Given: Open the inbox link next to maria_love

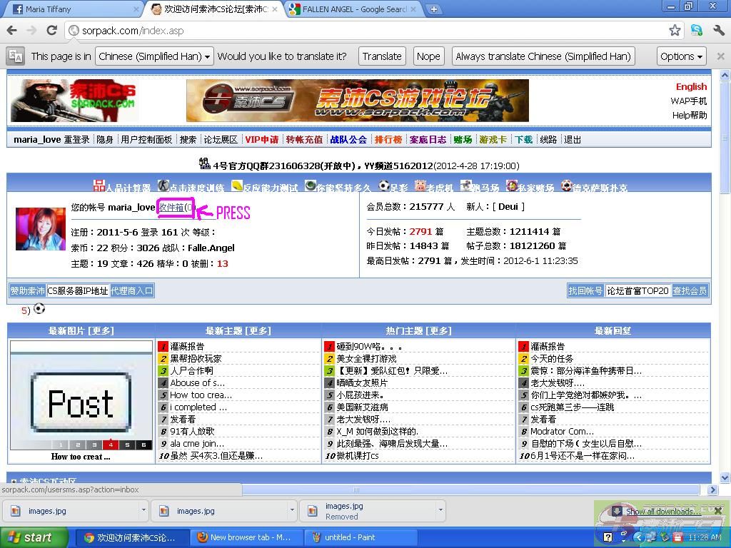Looking at the screenshot, I should [x=174, y=207].
